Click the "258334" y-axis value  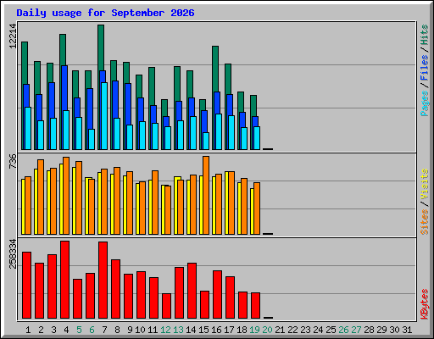(x=13, y=253)
